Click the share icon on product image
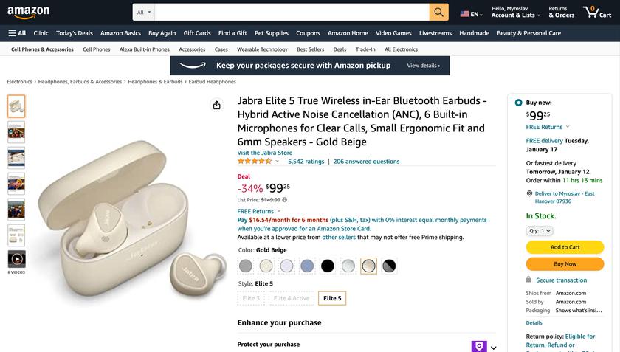Screen dimensions: 620x352 click(x=216, y=106)
